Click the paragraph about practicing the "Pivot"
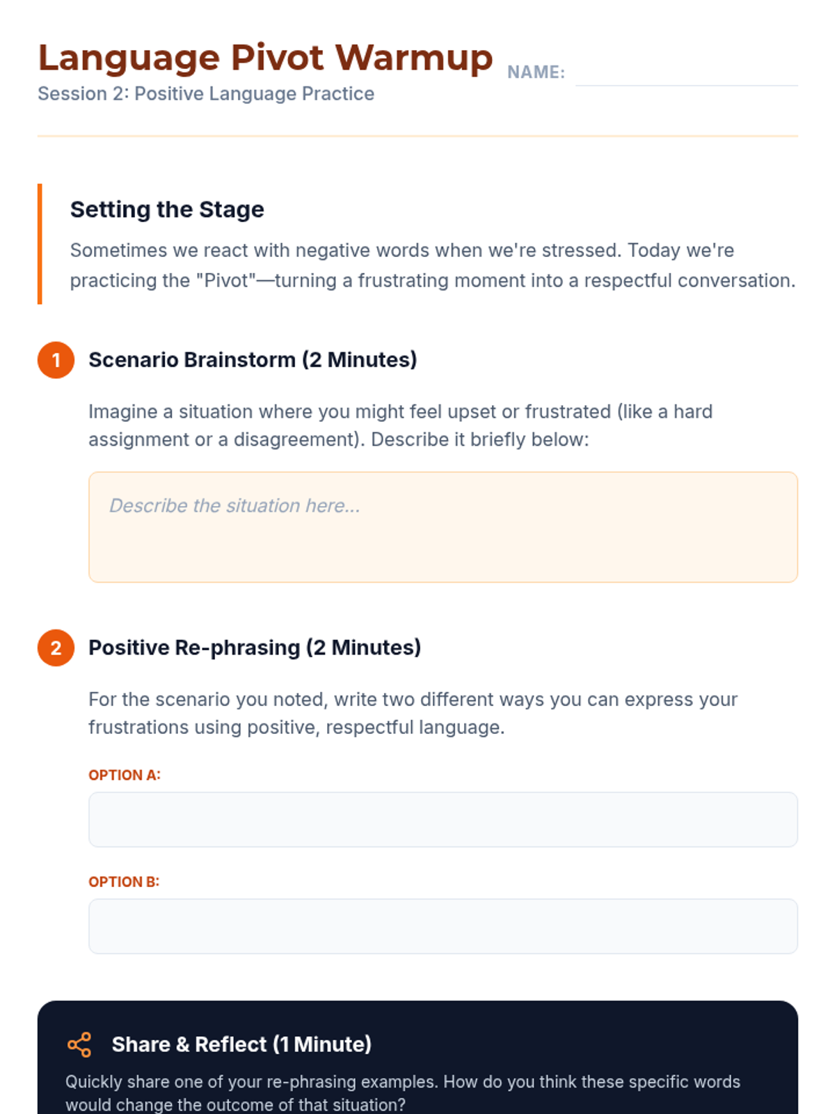Screen dimensions: 835x1114 (432, 265)
